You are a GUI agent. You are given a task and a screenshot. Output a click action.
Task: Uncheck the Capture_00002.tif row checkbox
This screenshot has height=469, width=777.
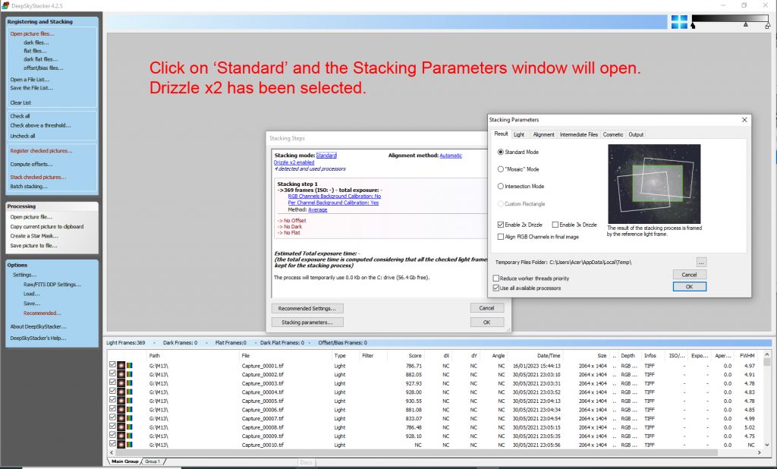(x=112, y=374)
